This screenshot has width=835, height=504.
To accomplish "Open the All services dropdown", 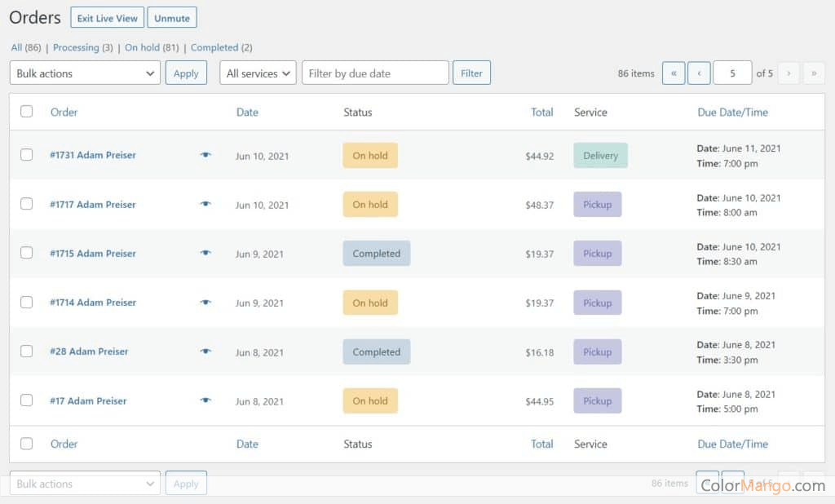I will pos(258,73).
